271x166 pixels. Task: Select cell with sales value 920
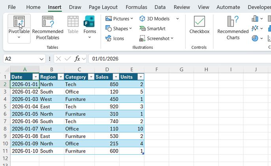pos(107,107)
